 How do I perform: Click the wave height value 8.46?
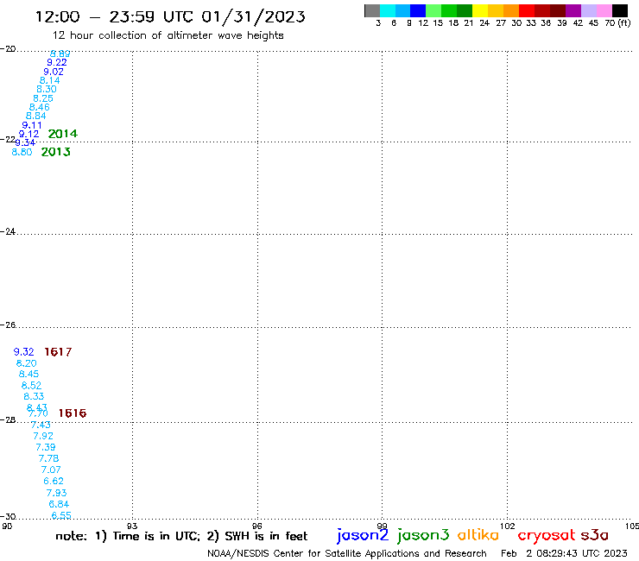pyautogui.click(x=40, y=108)
